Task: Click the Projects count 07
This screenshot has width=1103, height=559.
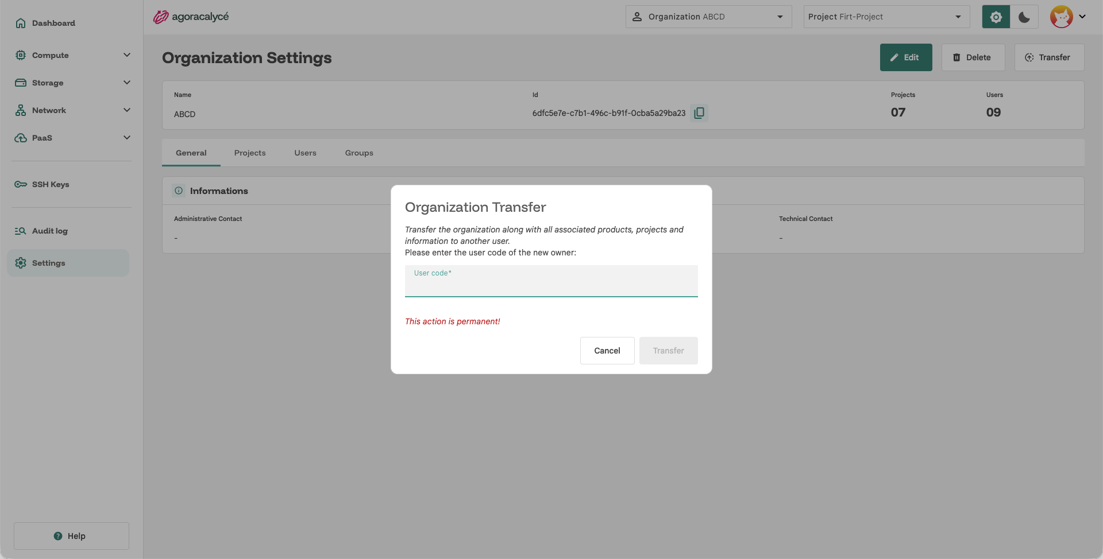Action: coord(898,112)
